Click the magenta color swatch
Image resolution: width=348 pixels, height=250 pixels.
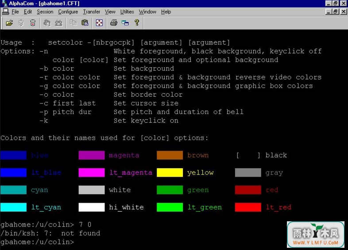92,155
